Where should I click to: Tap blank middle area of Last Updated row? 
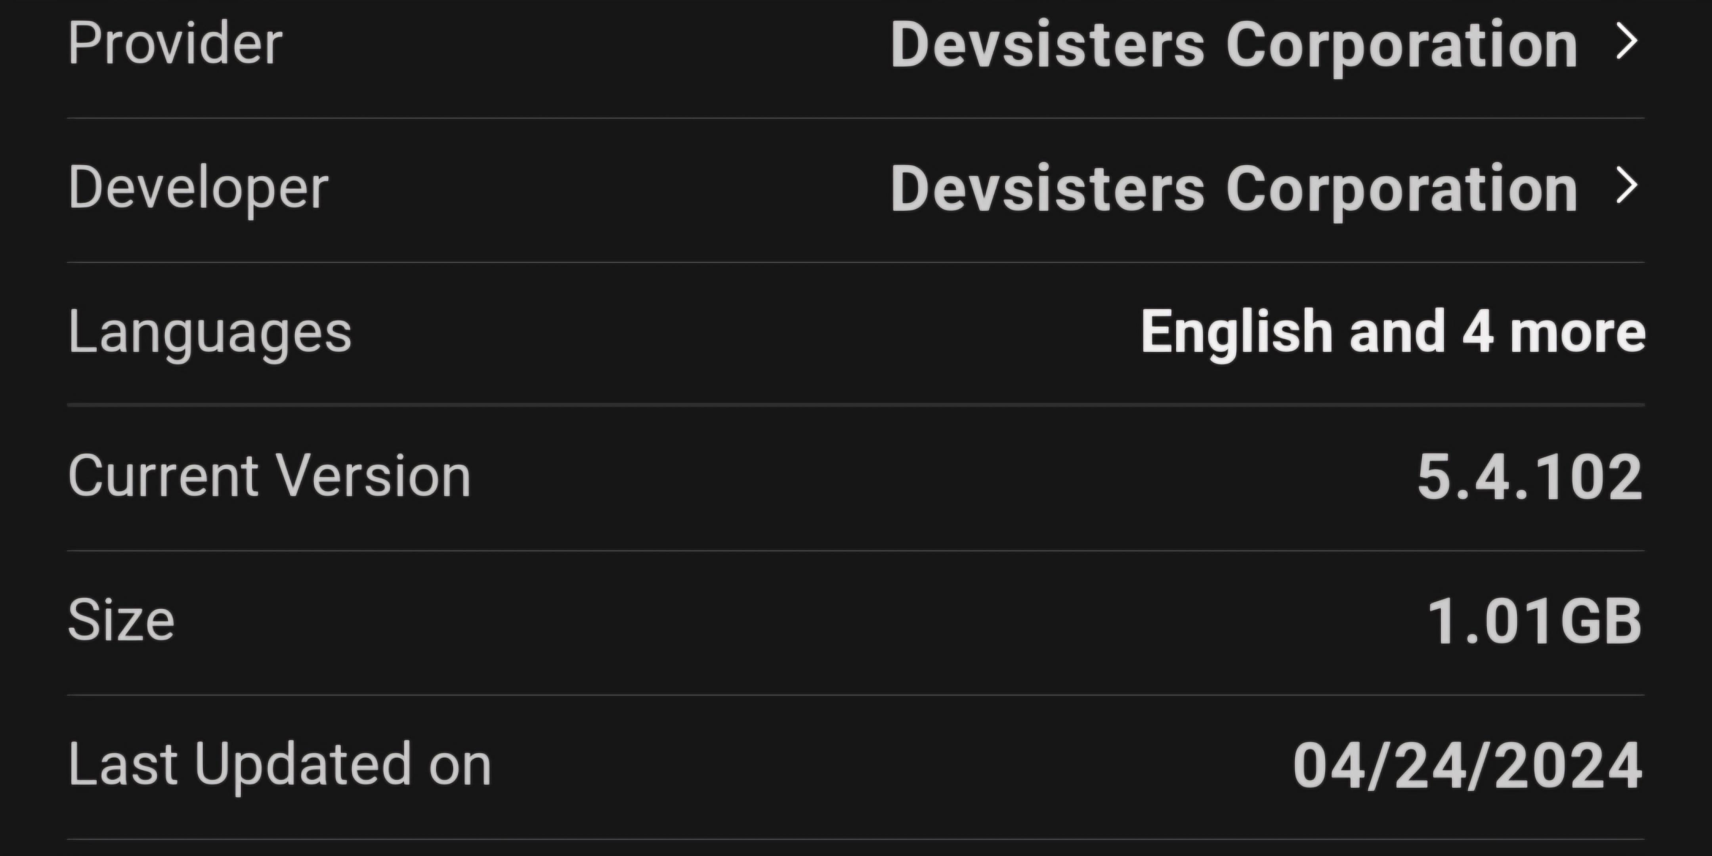[890, 766]
